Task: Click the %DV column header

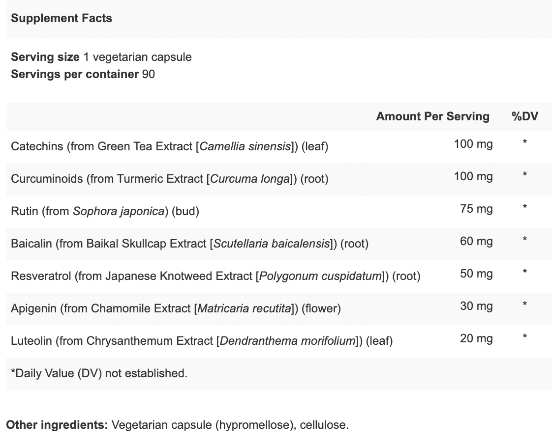Action: pos(525,116)
